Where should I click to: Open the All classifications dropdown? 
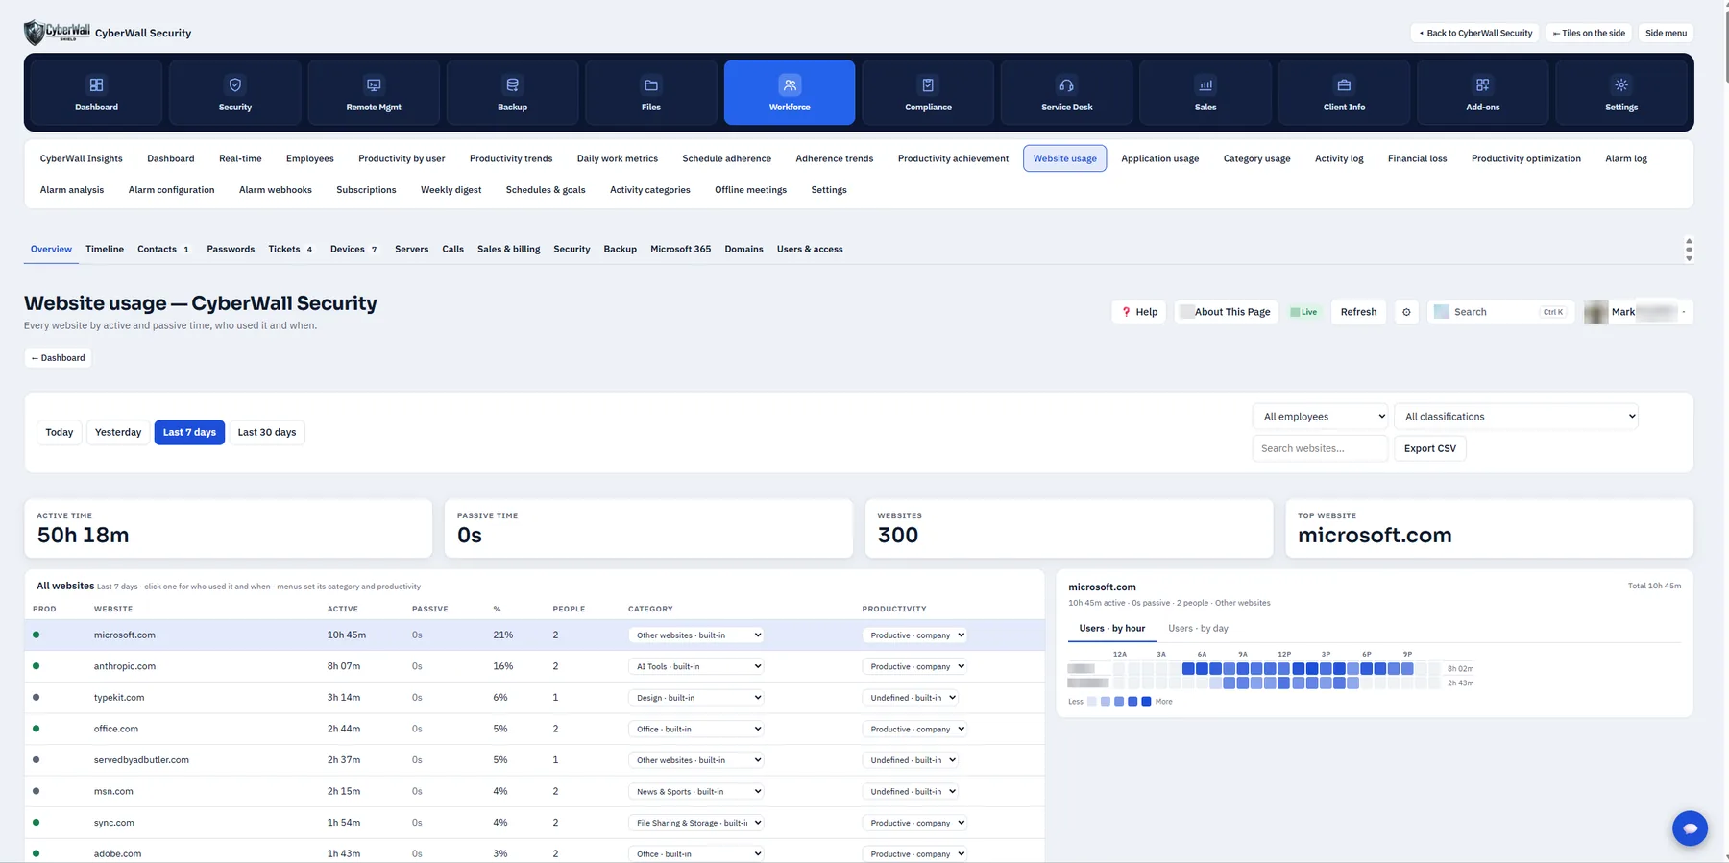1517,417
